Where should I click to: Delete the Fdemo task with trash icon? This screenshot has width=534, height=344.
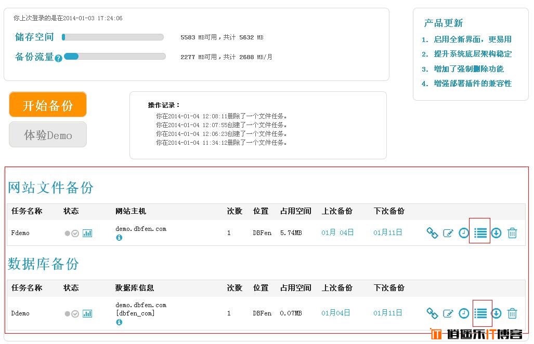(x=512, y=233)
